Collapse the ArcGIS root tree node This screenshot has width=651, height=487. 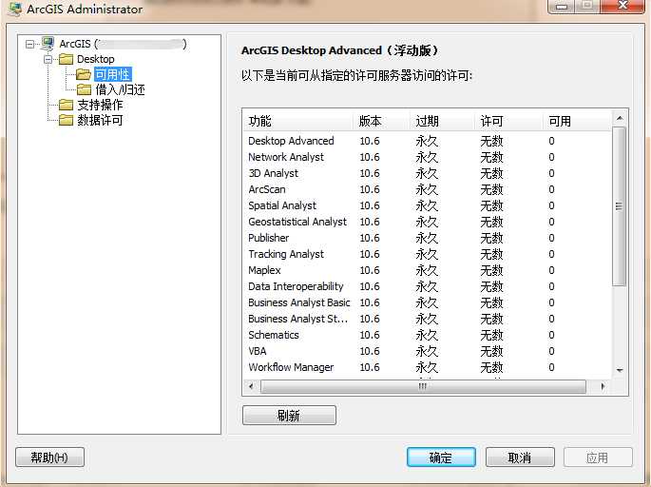tap(29, 44)
